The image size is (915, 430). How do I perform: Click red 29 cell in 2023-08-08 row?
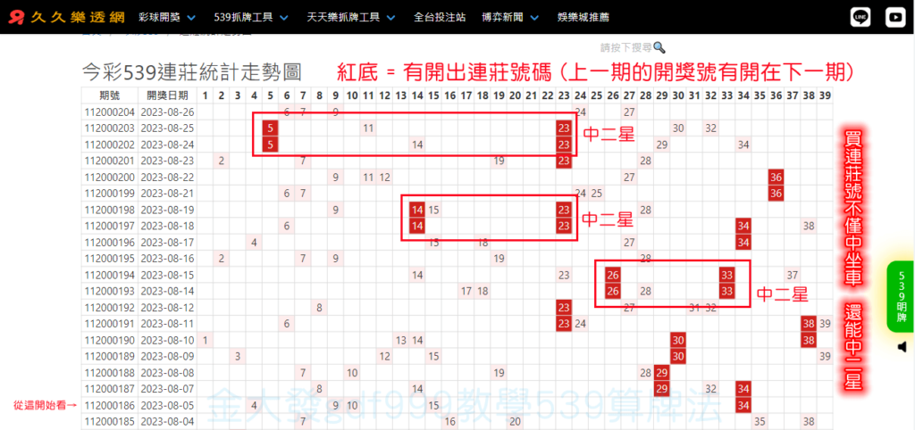coord(662,372)
